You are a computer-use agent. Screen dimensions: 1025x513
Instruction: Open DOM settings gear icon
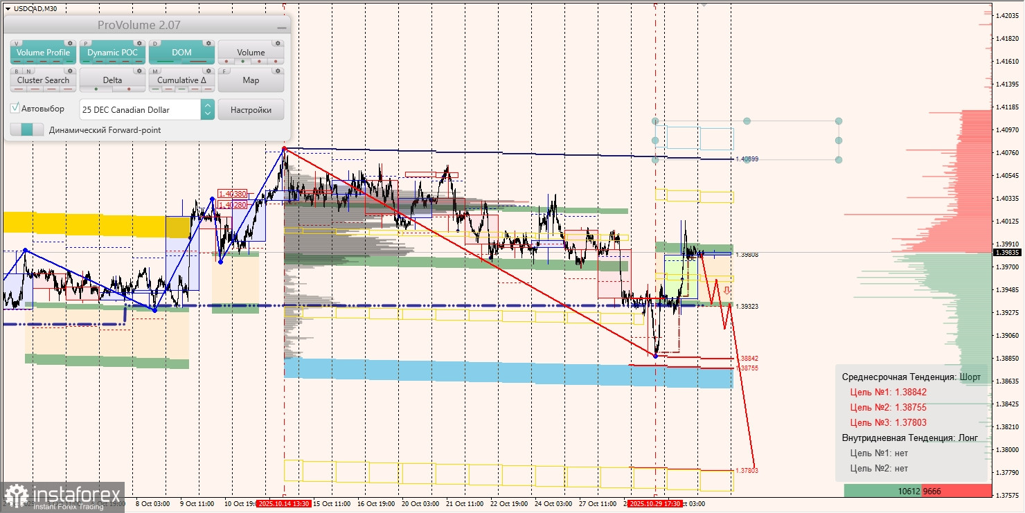point(208,43)
